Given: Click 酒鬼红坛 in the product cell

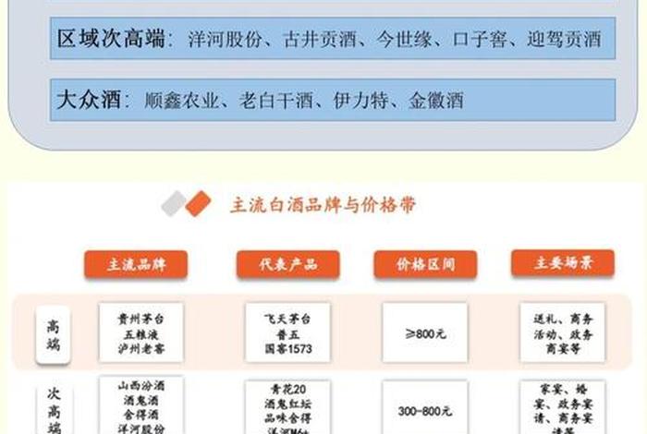Looking at the screenshot, I should 288,404.
